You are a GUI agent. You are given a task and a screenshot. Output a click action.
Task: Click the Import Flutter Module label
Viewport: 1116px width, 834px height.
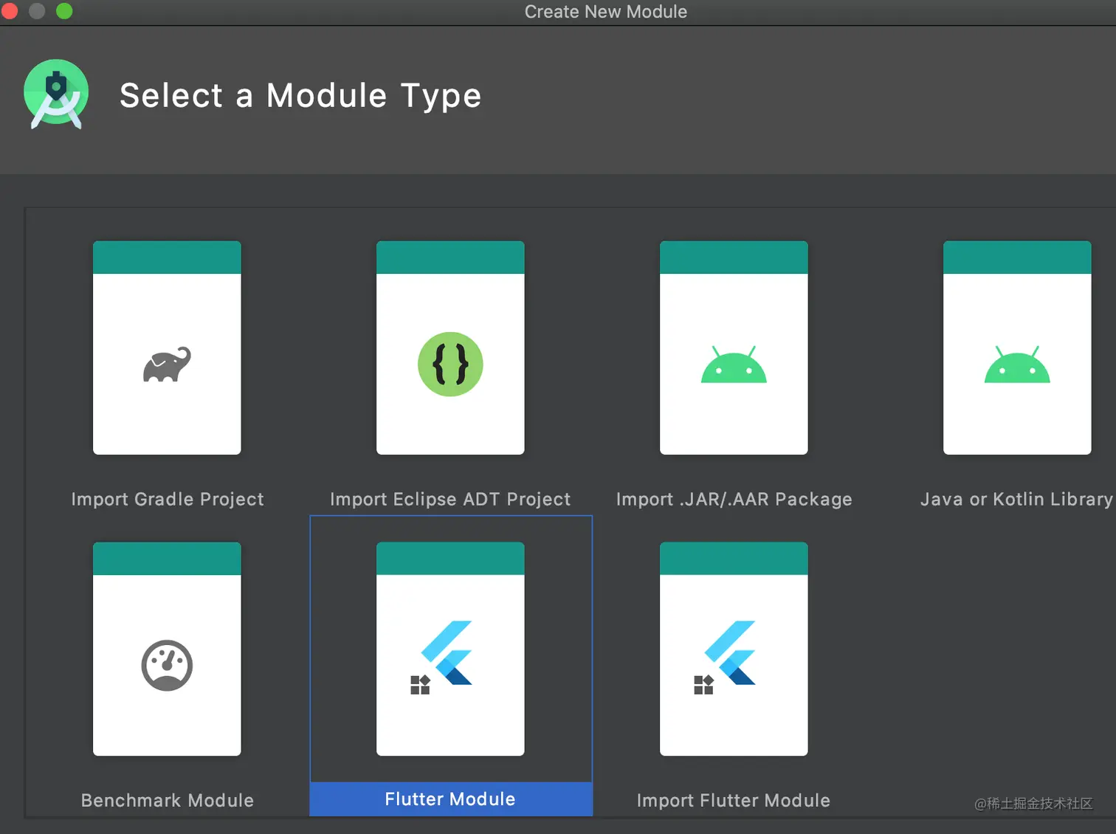734,801
